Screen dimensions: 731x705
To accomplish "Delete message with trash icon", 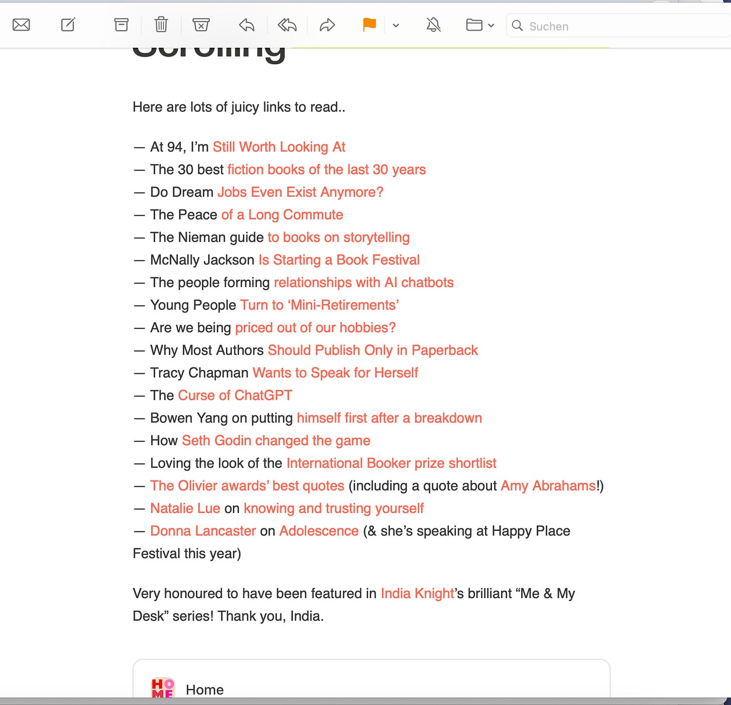I will click(x=161, y=25).
